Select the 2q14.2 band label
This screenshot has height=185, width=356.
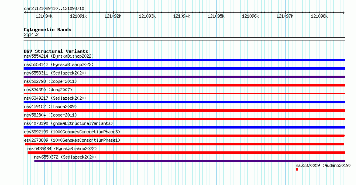[x=31, y=34]
